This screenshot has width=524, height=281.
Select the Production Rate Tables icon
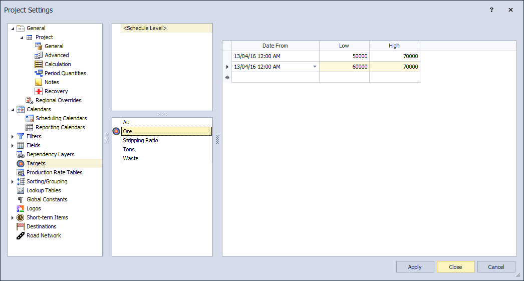point(21,172)
